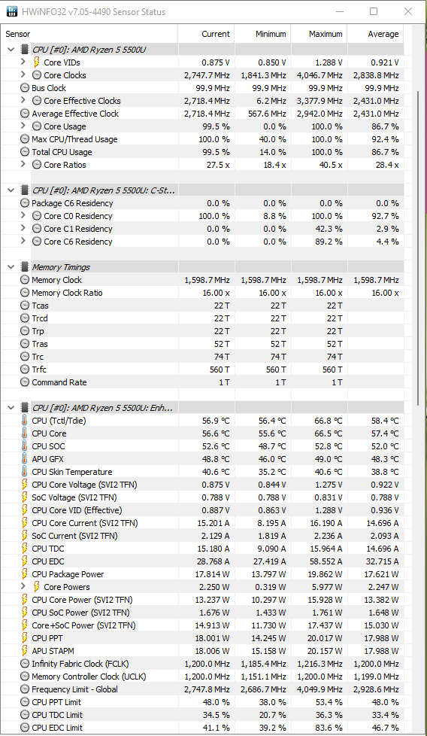Expand the Core C1 Residency row
Screen dimensions: 427x736
(x=23, y=229)
